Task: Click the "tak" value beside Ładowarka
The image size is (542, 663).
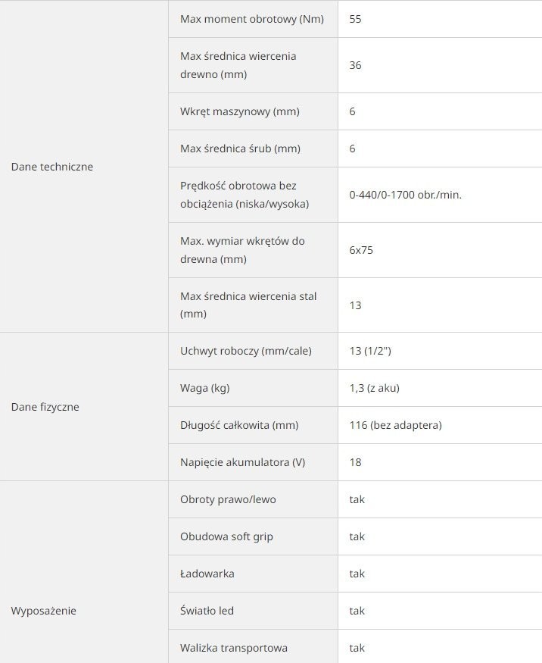Action: [x=357, y=574]
